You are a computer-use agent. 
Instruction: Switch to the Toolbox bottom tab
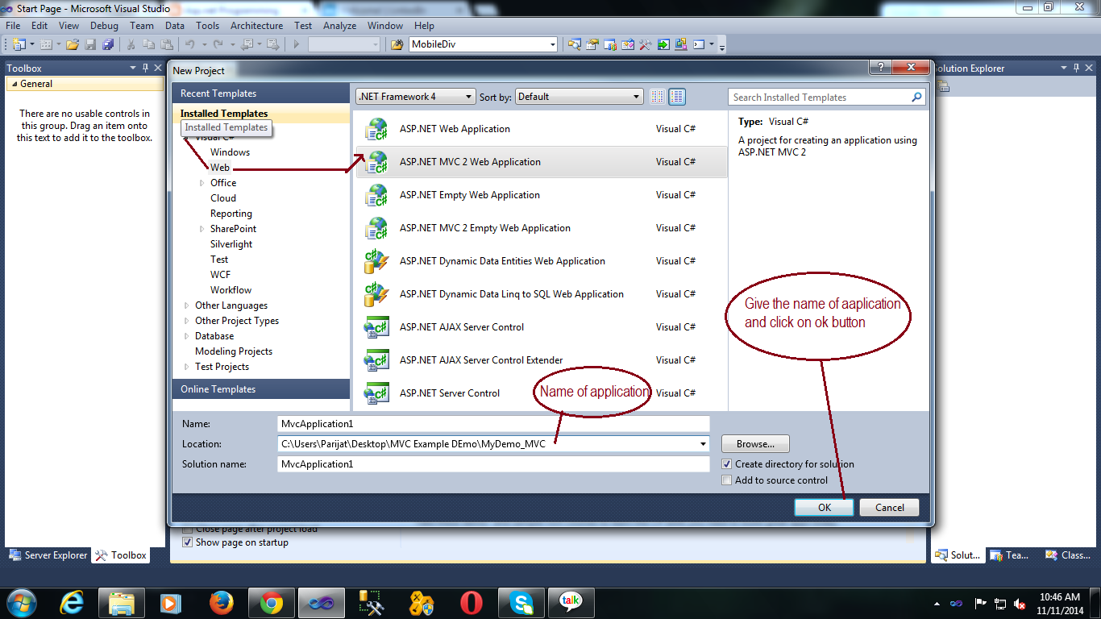pos(121,555)
